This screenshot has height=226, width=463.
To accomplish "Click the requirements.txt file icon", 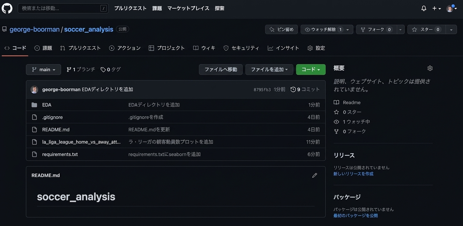I will tap(35, 154).
